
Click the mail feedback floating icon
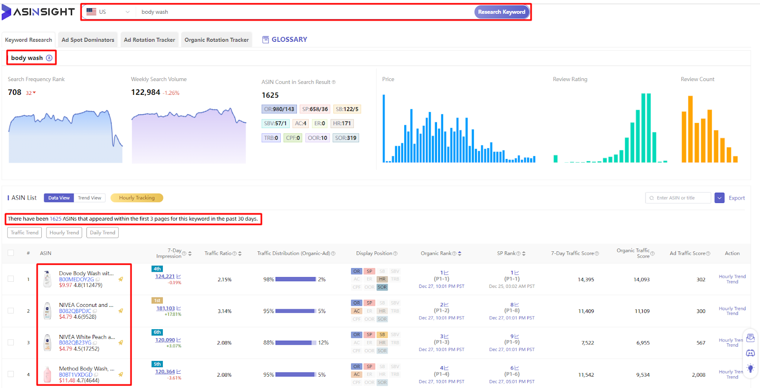coord(750,338)
